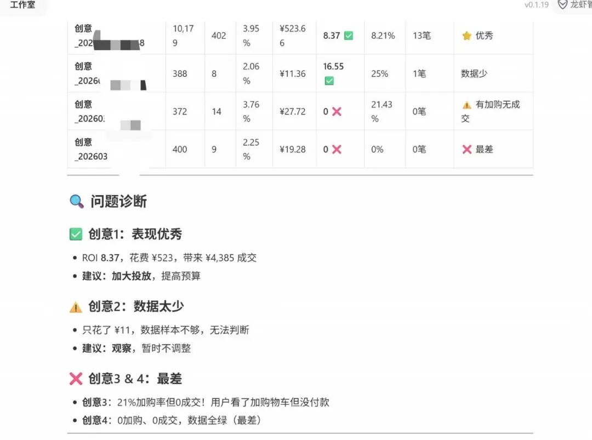The height and width of the screenshot is (440, 592).
Task: Click the 问题诊断 section heading
Action: (118, 202)
